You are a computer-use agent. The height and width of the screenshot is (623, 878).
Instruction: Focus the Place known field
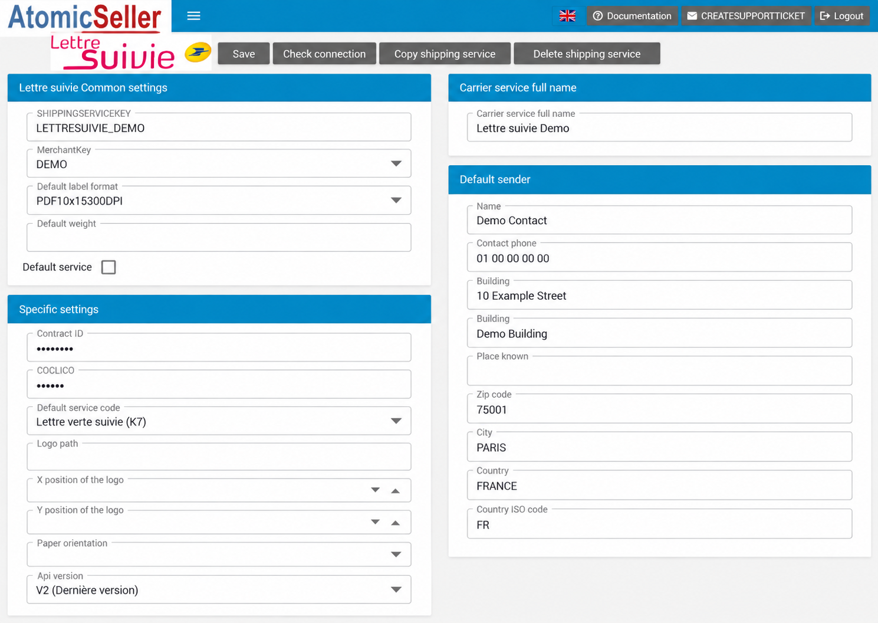(659, 370)
